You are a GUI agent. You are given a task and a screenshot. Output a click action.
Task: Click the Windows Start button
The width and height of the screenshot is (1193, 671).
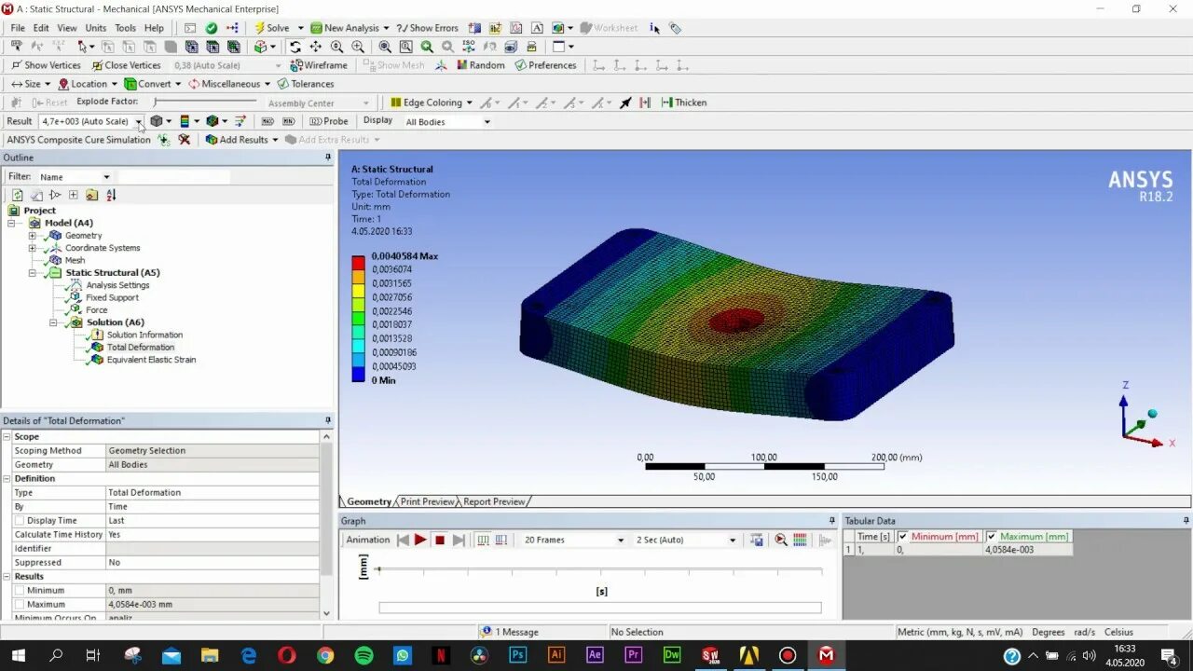[18, 655]
